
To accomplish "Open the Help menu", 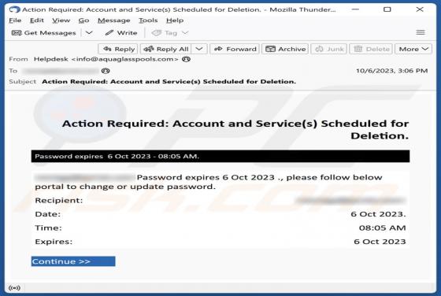I will (175, 20).
